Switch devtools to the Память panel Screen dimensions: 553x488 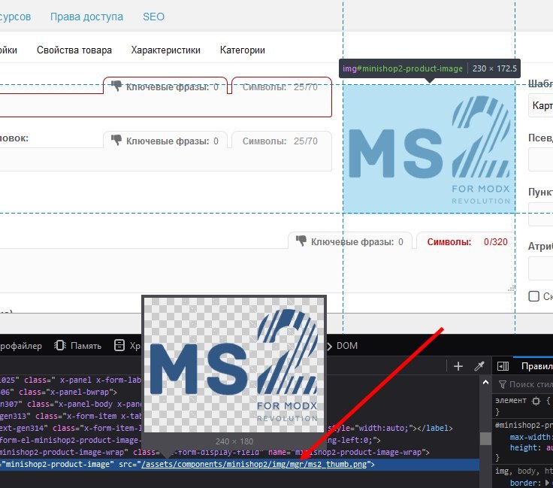click(77, 345)
